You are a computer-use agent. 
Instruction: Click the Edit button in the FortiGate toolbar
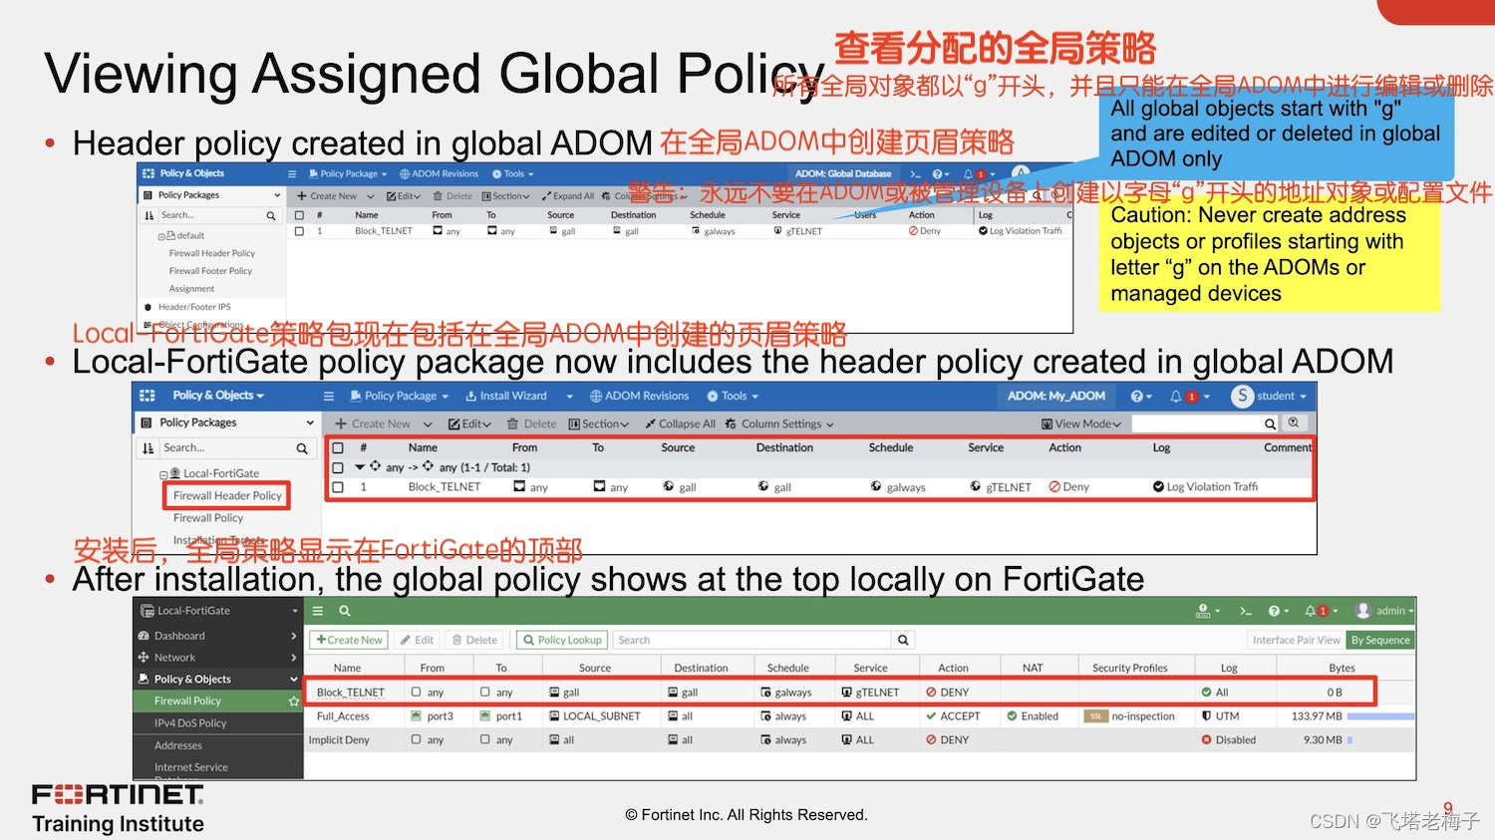point(418,640)
